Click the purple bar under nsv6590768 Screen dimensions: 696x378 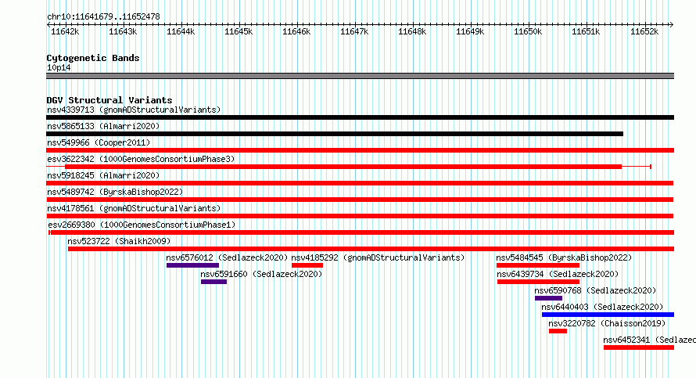[x=549, y=298]
